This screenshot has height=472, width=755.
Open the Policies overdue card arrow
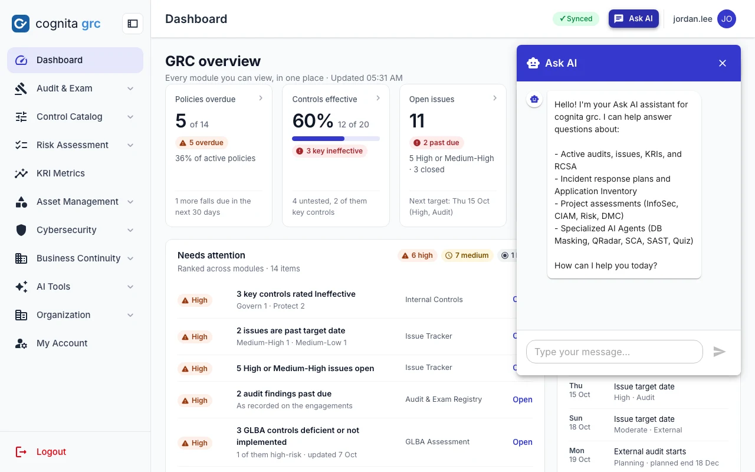[x=261, y=98]
